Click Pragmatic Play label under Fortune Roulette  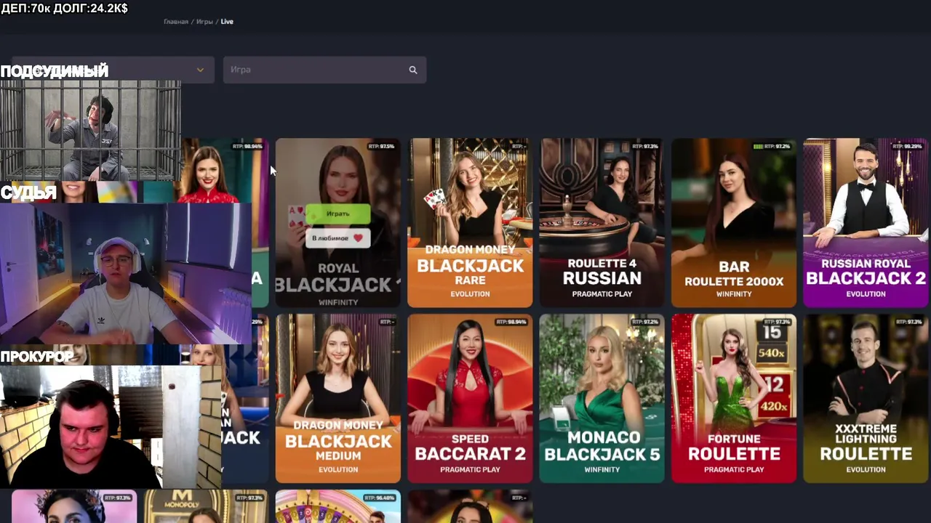[733, 470]
